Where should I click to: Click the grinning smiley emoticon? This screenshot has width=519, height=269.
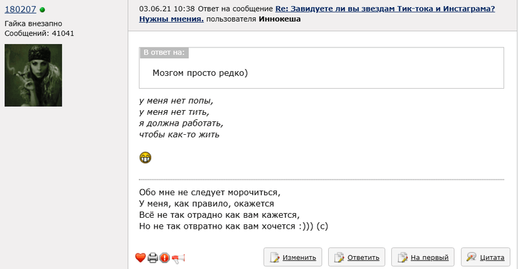coord(145,157)
